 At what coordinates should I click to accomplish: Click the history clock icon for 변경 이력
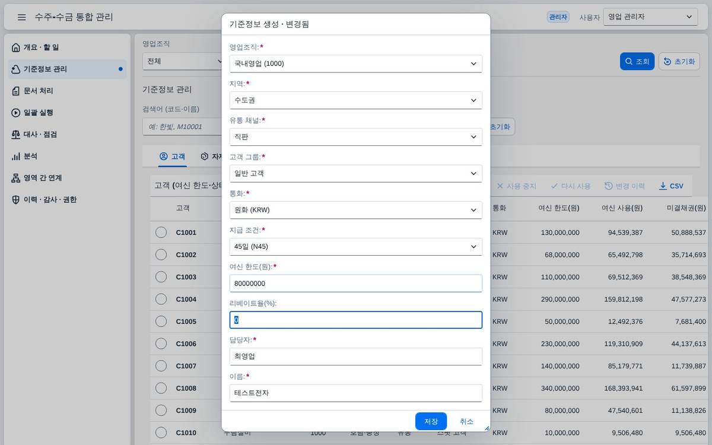[609, 186]
